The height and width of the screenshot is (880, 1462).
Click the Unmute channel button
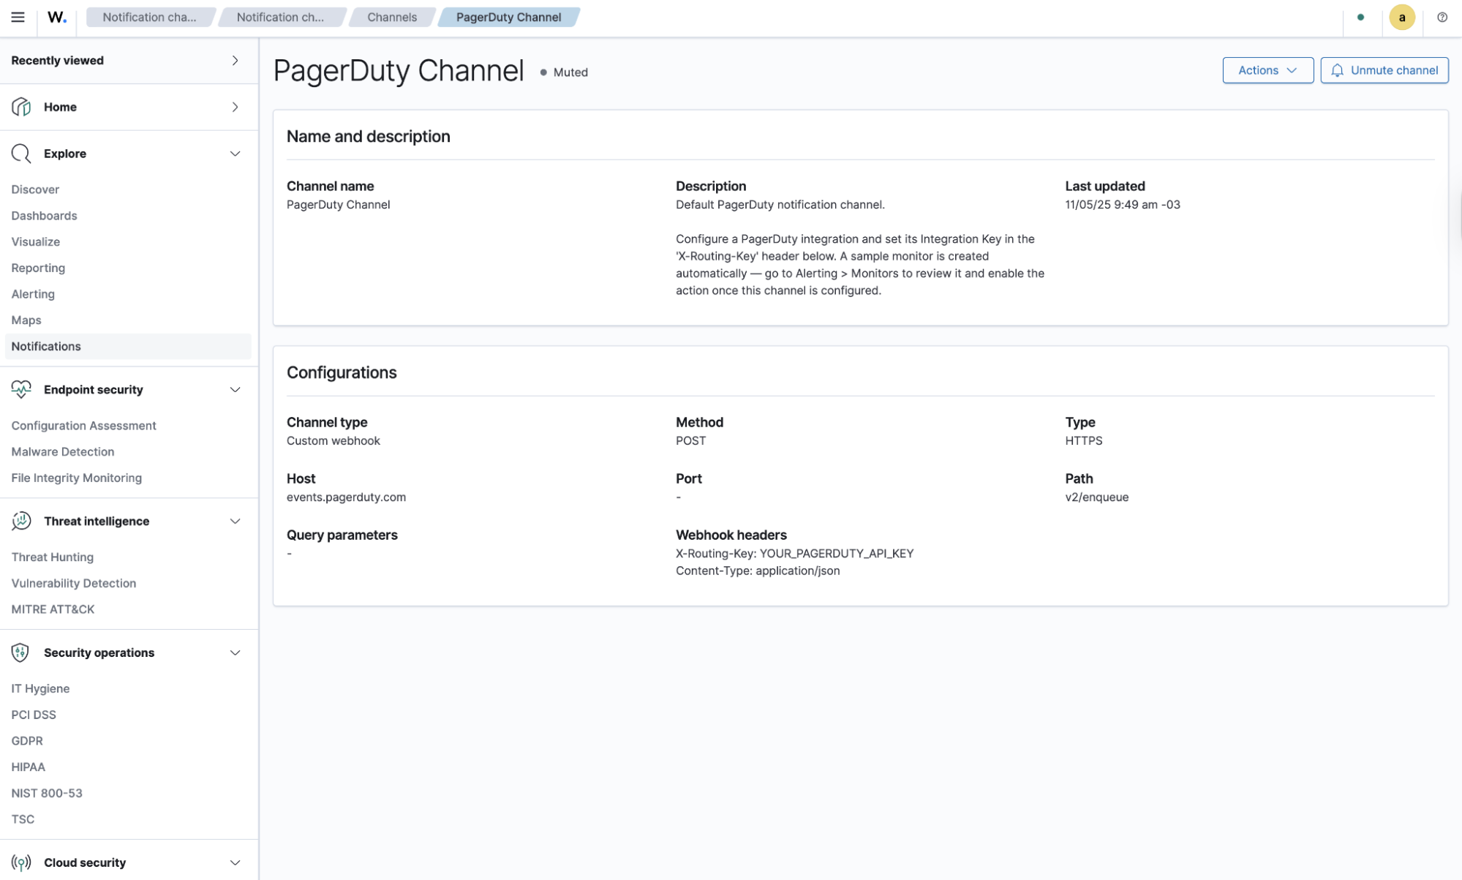(x=1384, y=70)
